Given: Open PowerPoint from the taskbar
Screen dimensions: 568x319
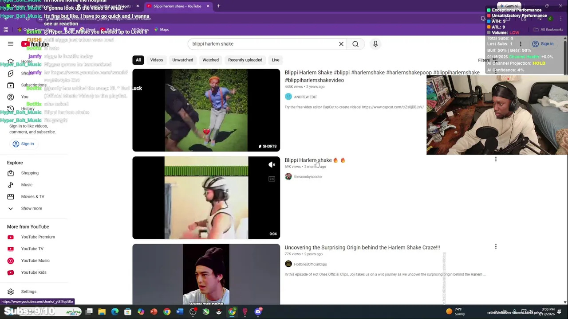Looking at the screenshot, I should 154,312.
